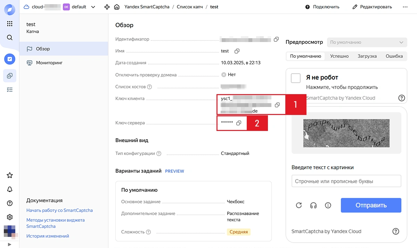Click help icon beside SmartCaptcha checkbox footer
Image resolution: width=417 pixels, height=248 pixels.
(x=402, y=98)
